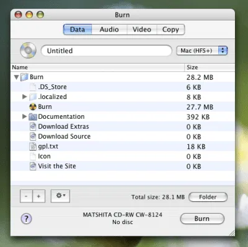Screen dimensions: 248x247
Task: Click the resize grip at window corner
Action: (x=232, y=233)
